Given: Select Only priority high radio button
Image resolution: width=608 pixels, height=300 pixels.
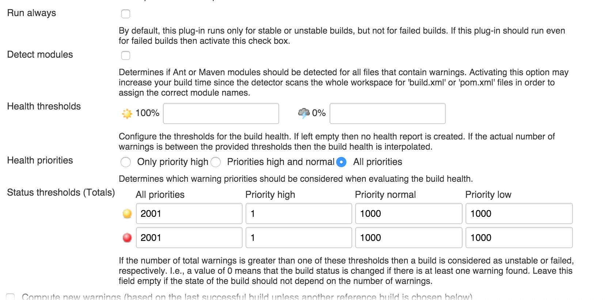Looking at the screenshot, I should pos(126,162).
